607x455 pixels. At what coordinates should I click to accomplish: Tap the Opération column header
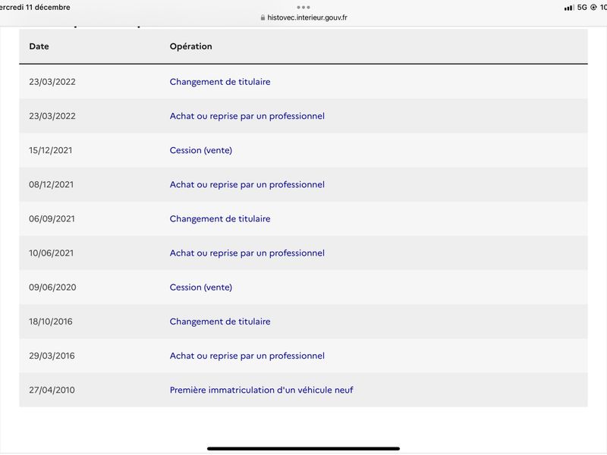pyautogui.click(x=191, y=46)
